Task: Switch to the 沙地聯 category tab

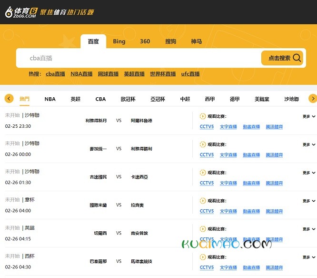Action: (291, 99)
